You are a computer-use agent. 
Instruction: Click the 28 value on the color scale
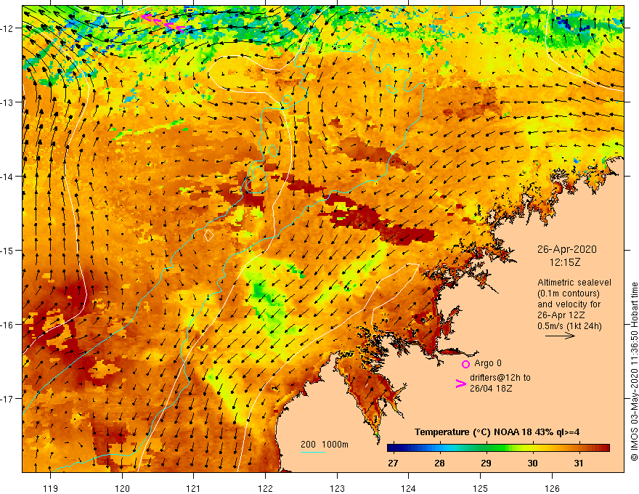(439, 463)
